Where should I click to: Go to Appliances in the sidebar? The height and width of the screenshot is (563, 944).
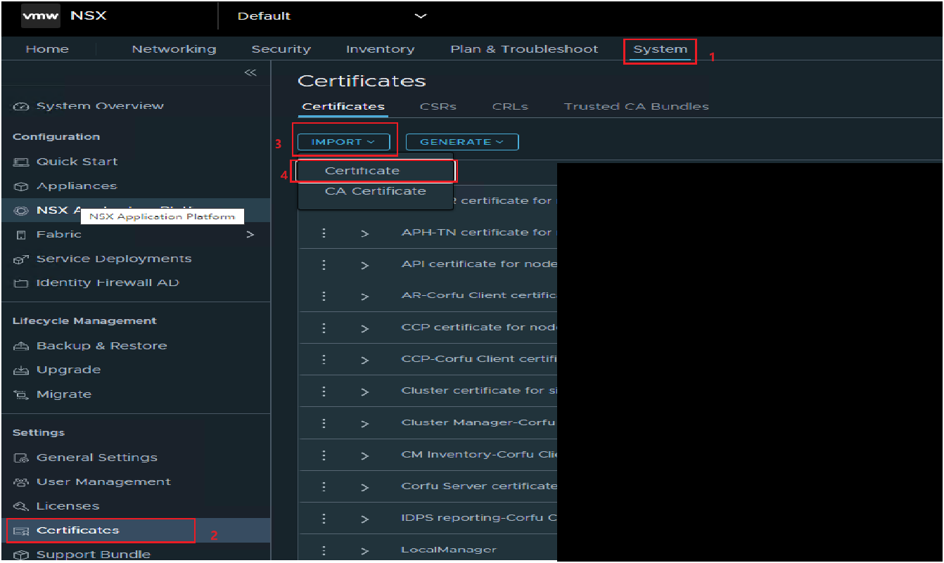[77, 186]
